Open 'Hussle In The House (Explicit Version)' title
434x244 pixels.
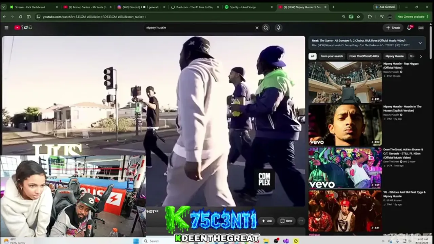tap(402, 108)
